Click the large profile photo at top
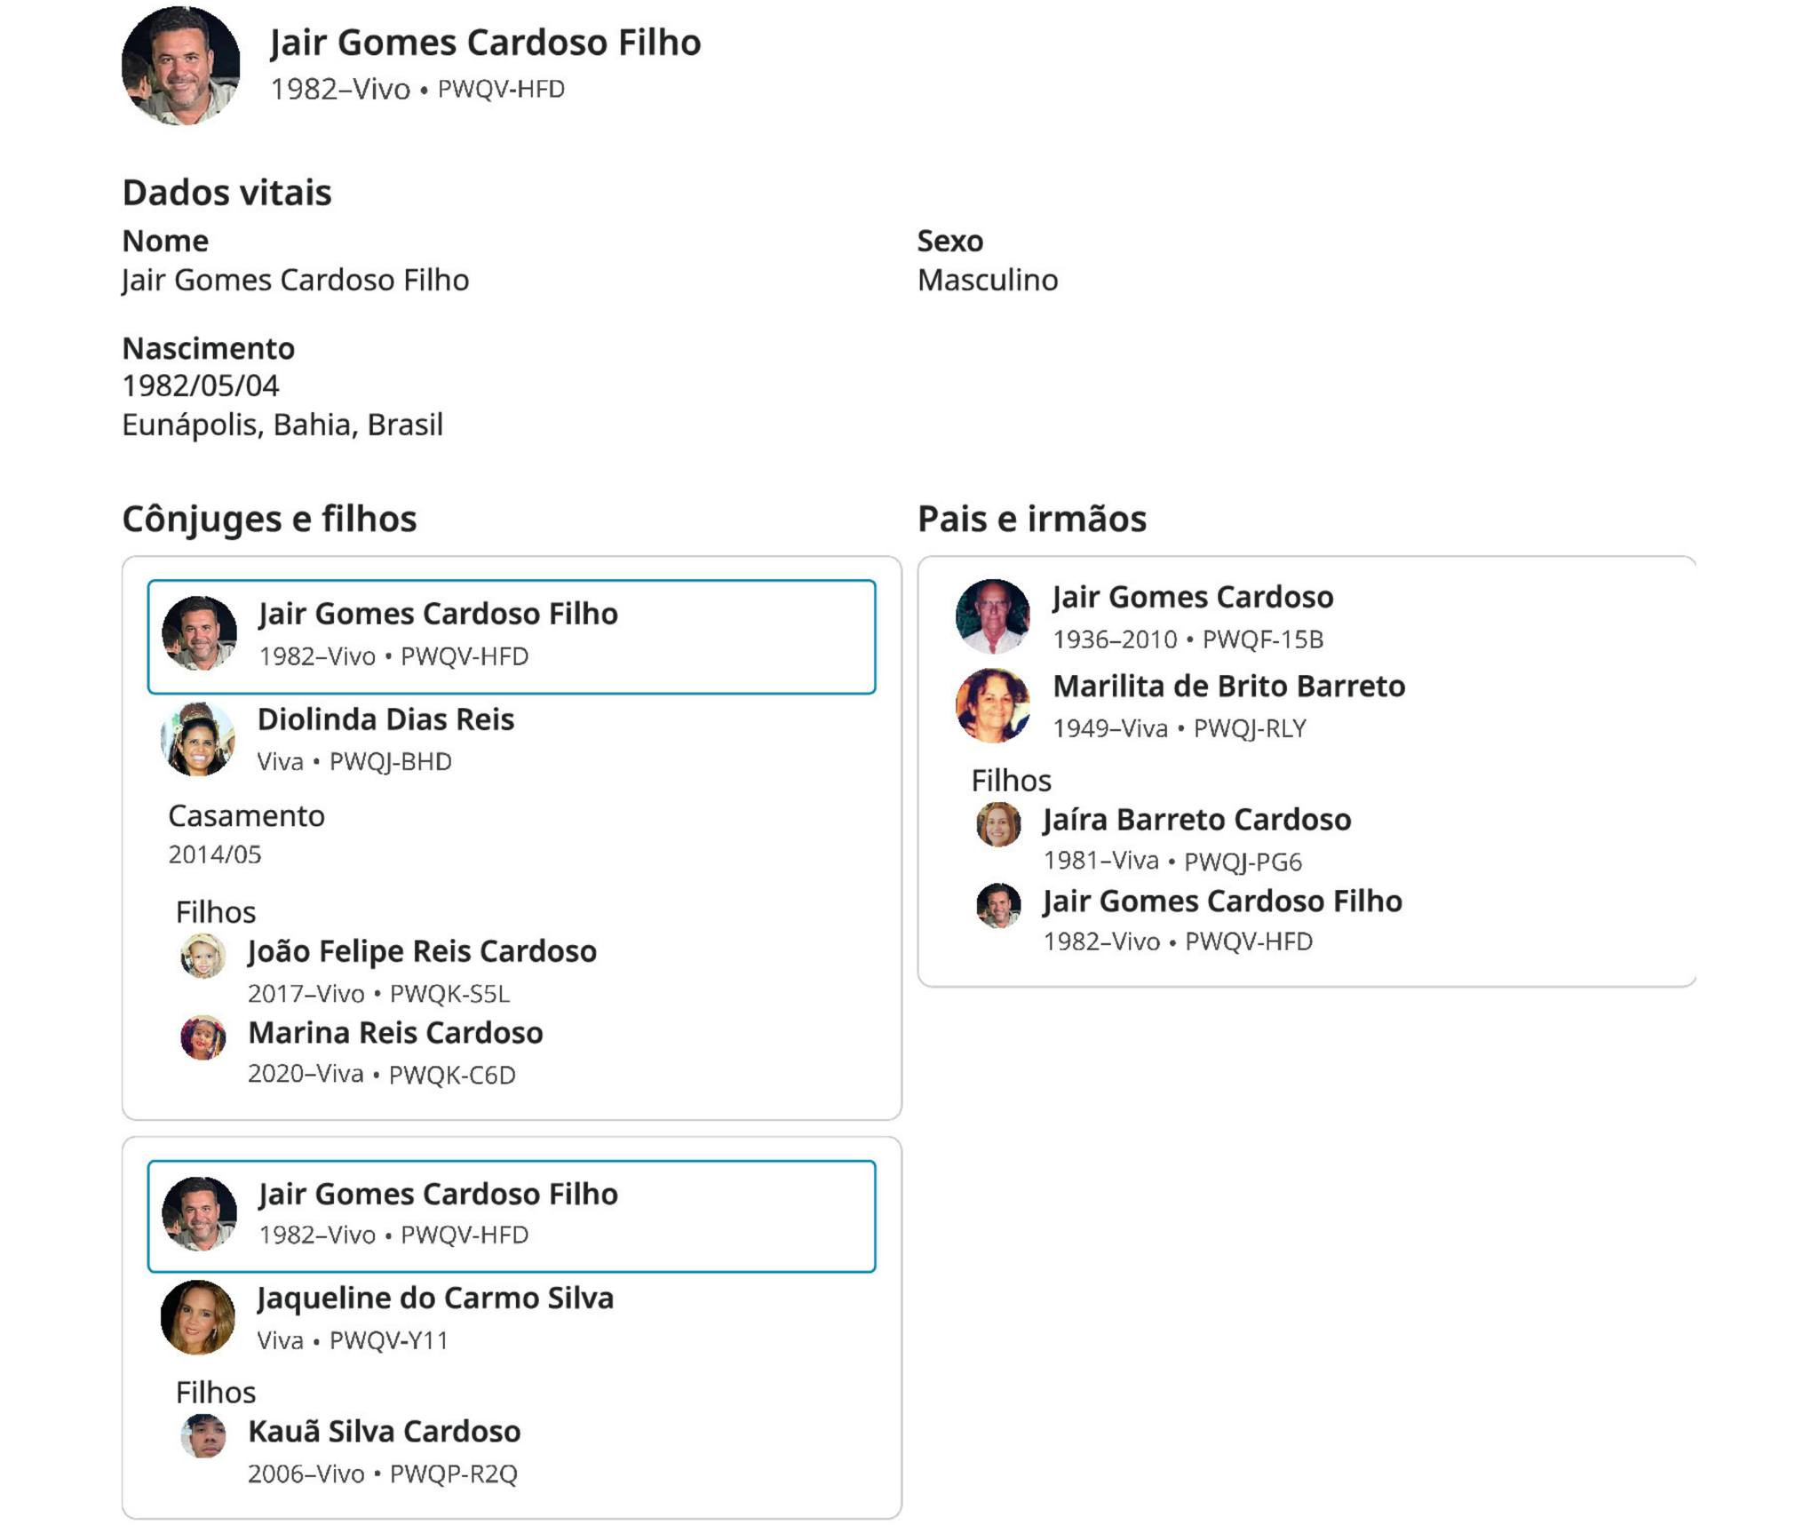Image resolution: width=1819 pixels, height=1525 pixels. (180, 66)
